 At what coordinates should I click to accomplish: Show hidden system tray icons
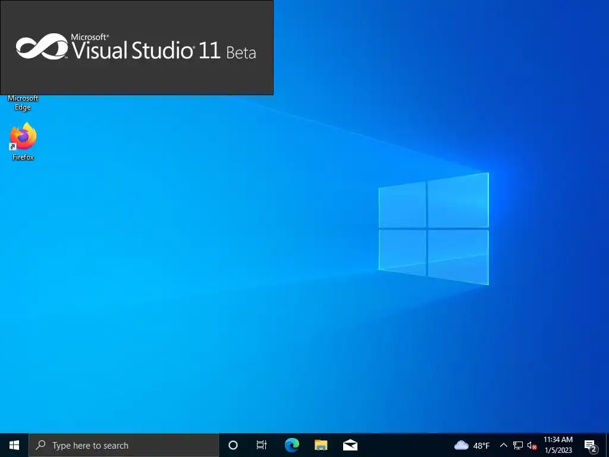click(503, 445)
